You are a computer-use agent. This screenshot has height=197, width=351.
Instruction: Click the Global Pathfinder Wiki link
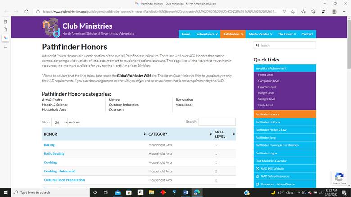point(134,76)
